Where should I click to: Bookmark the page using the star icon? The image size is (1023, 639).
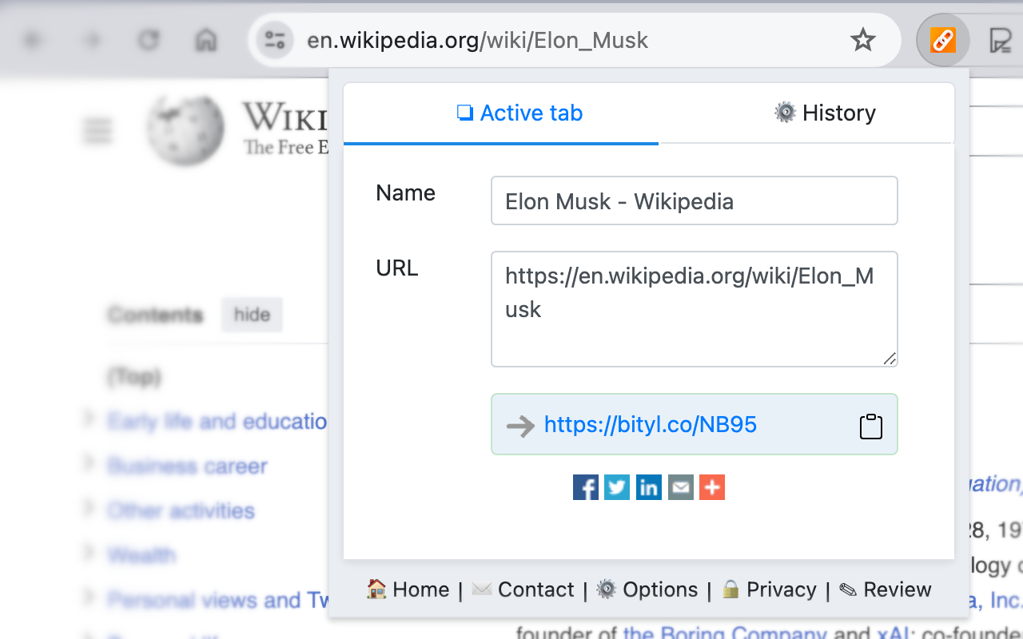[x=862, y=38]
